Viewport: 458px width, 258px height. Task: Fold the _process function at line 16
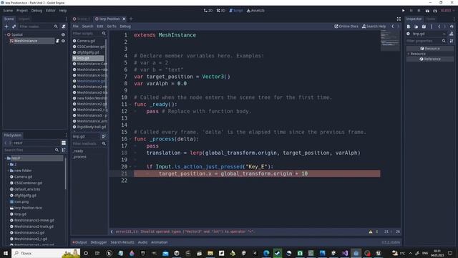pos(130,139)
